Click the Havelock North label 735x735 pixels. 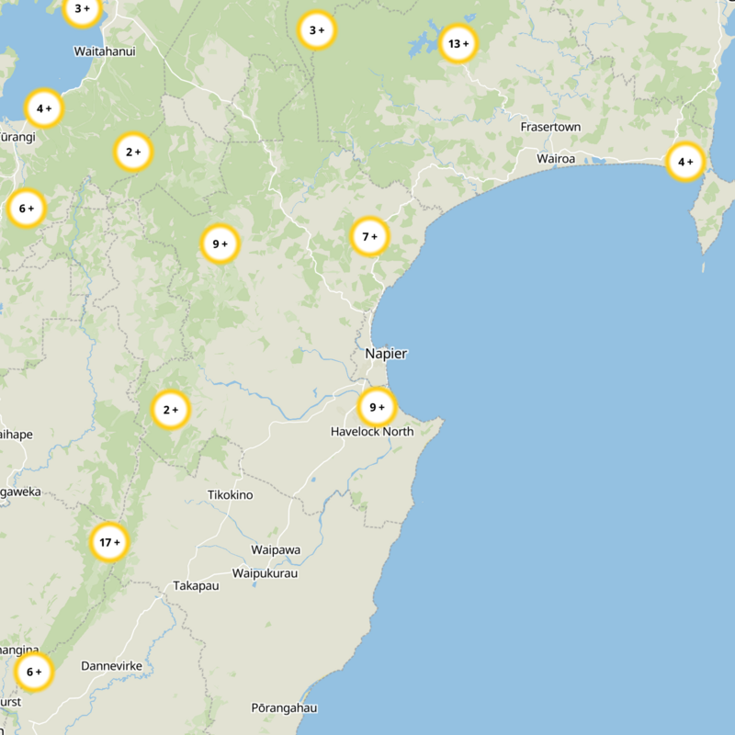[x=372, y=431]
